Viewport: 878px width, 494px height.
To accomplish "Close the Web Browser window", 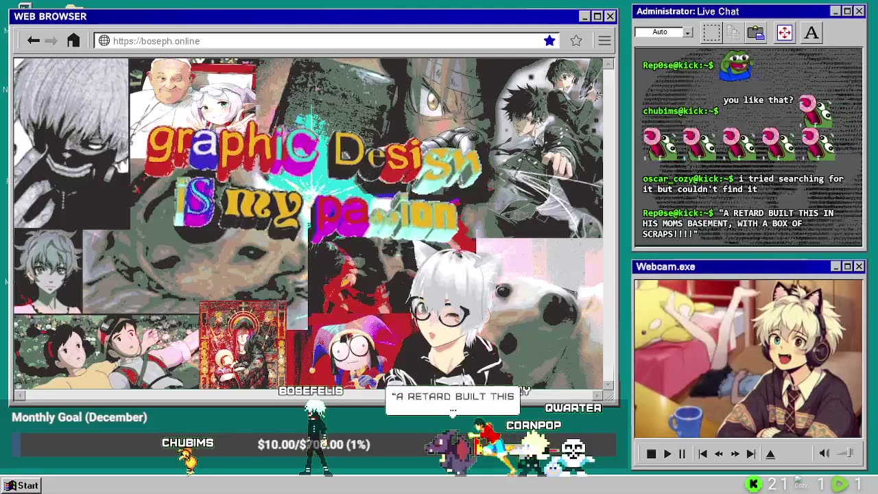I will (610, 16).
